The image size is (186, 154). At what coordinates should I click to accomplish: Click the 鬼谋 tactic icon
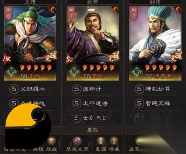coord(101,141)
